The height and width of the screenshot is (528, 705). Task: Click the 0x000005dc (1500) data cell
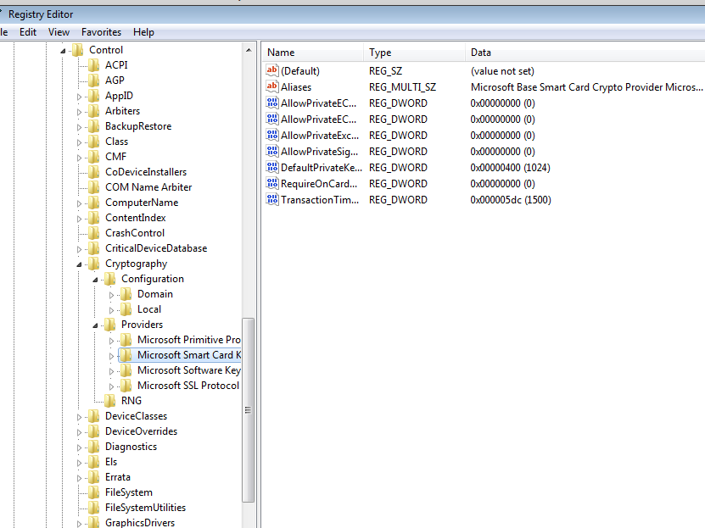[511, 200]
